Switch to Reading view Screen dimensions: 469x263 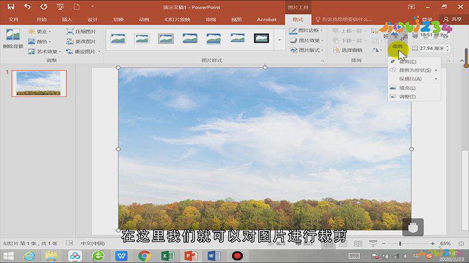358,244
